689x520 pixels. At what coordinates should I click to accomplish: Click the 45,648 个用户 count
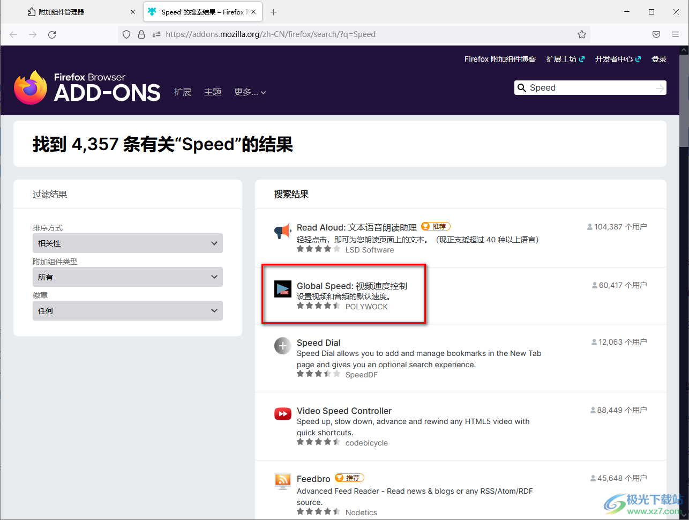point(619,478)
